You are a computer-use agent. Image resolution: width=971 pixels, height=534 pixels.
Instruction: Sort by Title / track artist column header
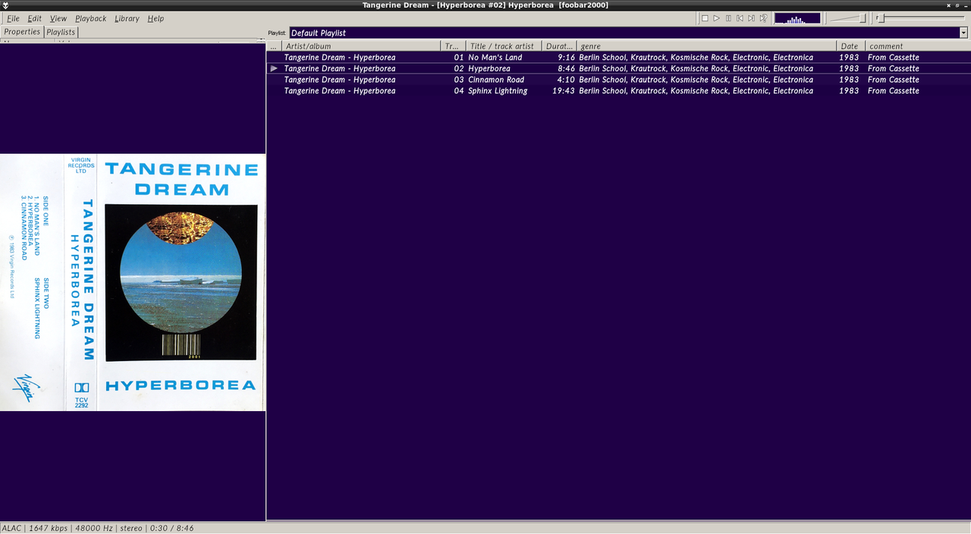coord(502,46)
